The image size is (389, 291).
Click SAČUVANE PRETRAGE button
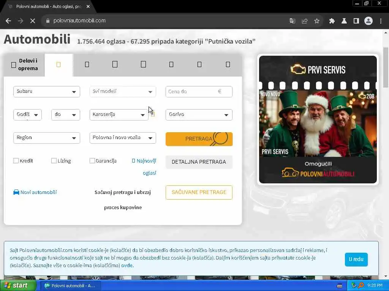point(199,192)
